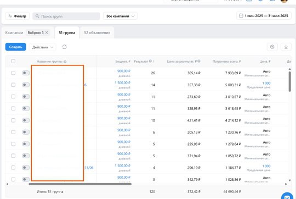Open the VK chat bubble icon
This screenshot has width=296, height=199.
[287, 196]
